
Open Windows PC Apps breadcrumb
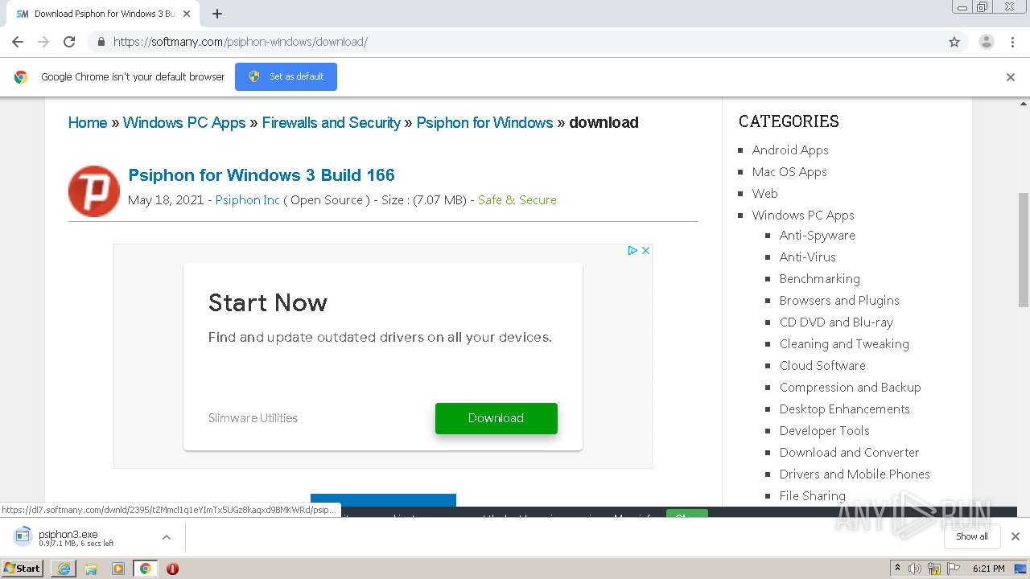point(184,122)
